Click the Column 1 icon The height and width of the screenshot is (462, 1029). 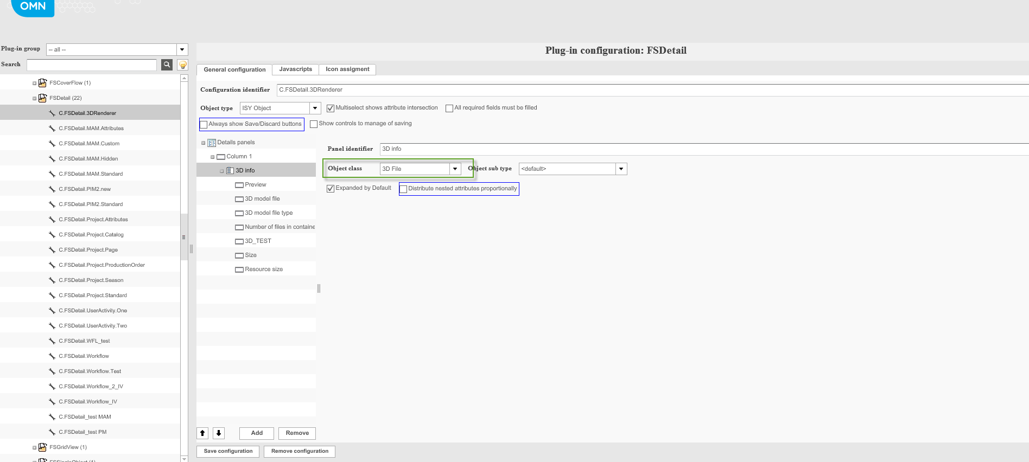click(221, 157)
